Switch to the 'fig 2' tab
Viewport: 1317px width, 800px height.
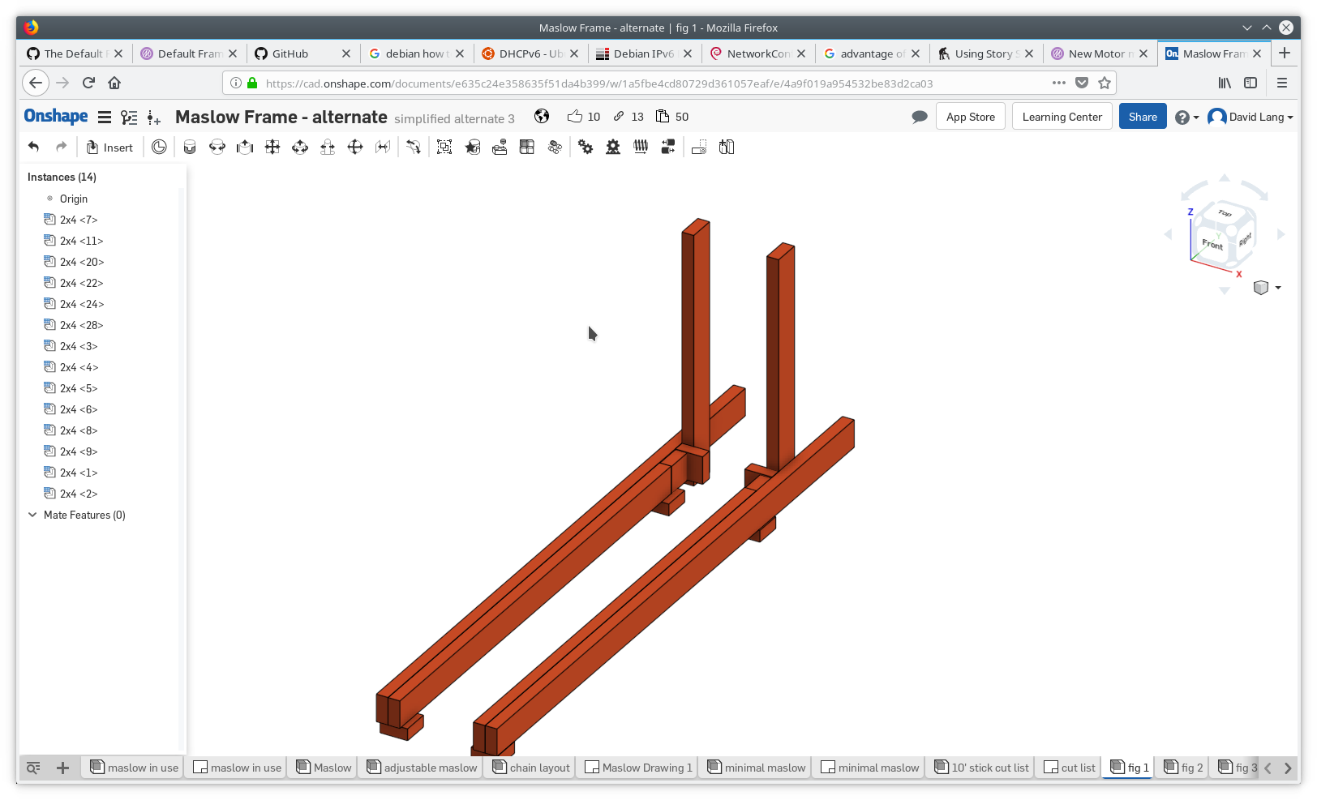tap(1184, 768)
